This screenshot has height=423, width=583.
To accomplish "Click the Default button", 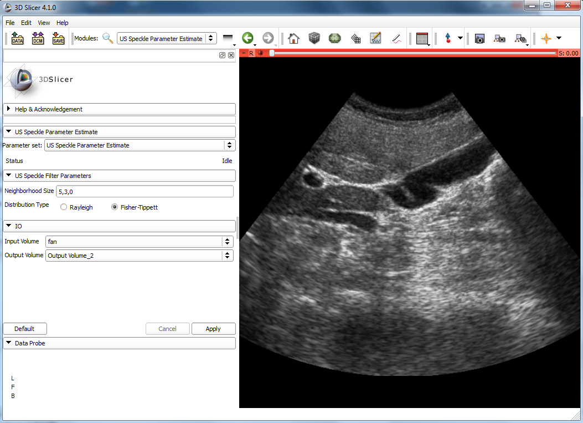I will pyautogui.click(x=24, y=329).
